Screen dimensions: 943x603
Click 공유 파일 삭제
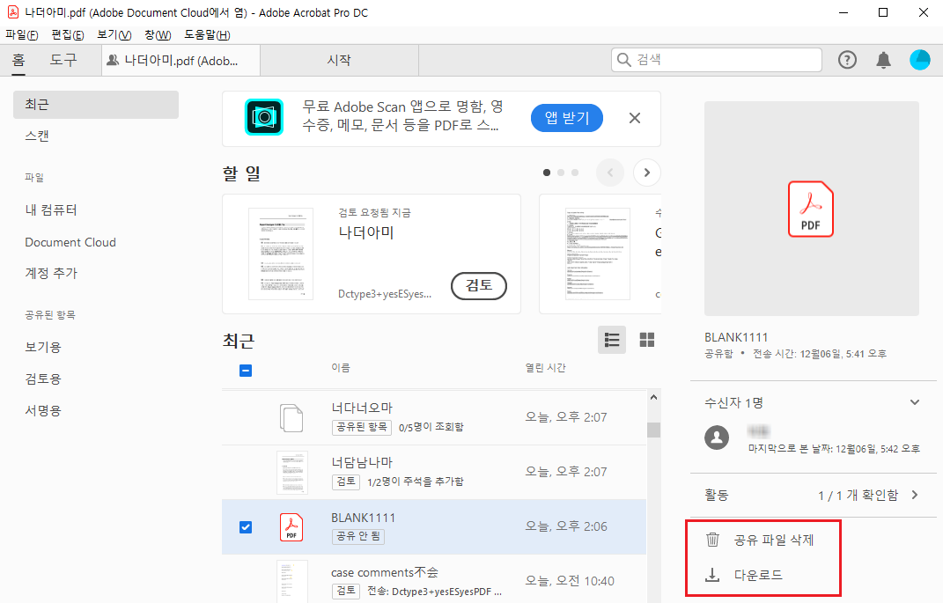point(773,540)
